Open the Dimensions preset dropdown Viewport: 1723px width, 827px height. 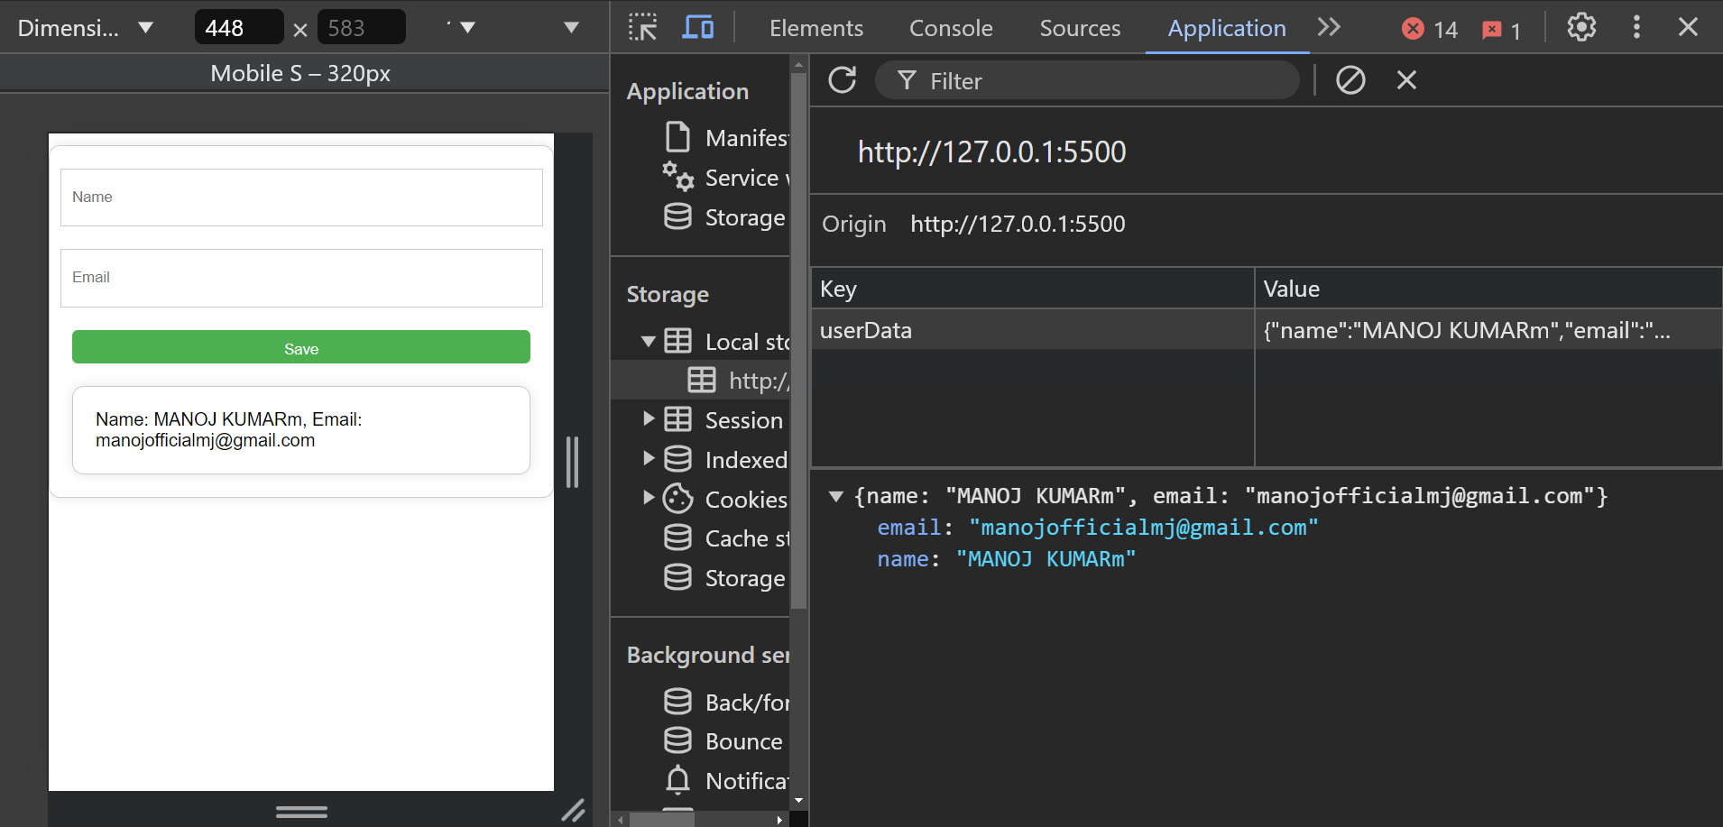tap(88, 27)
